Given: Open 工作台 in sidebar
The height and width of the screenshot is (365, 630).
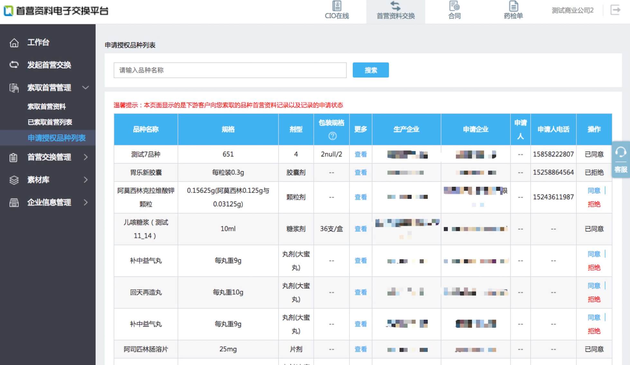Looking at the screenshot, I should tap(38, 42).
